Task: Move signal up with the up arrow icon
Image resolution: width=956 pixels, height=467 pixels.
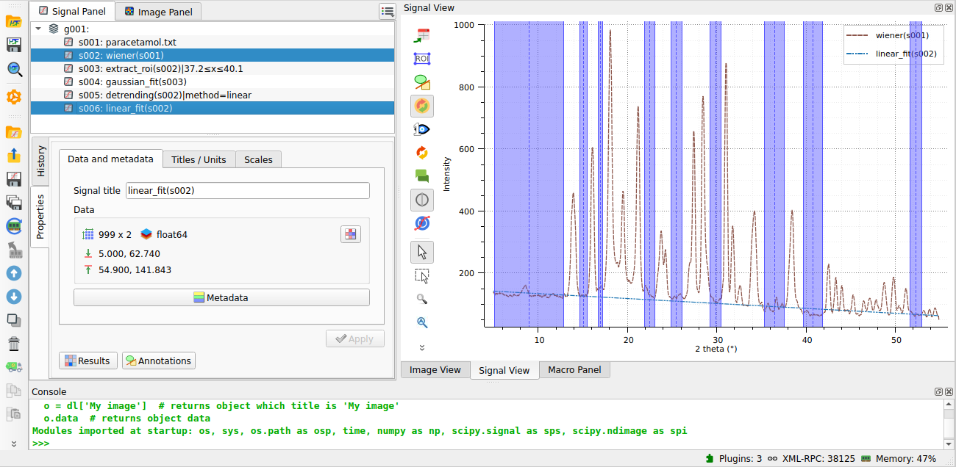Action: point(14,273)
